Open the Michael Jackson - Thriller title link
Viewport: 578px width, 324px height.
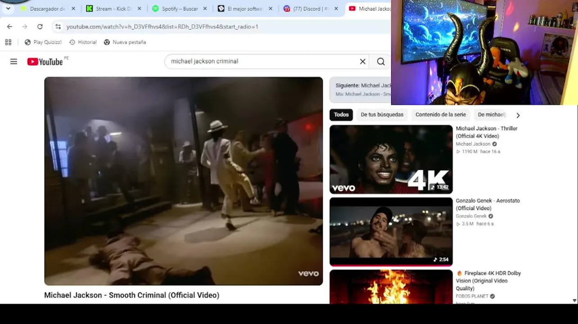pyautogui.click(x=487, y=132)
